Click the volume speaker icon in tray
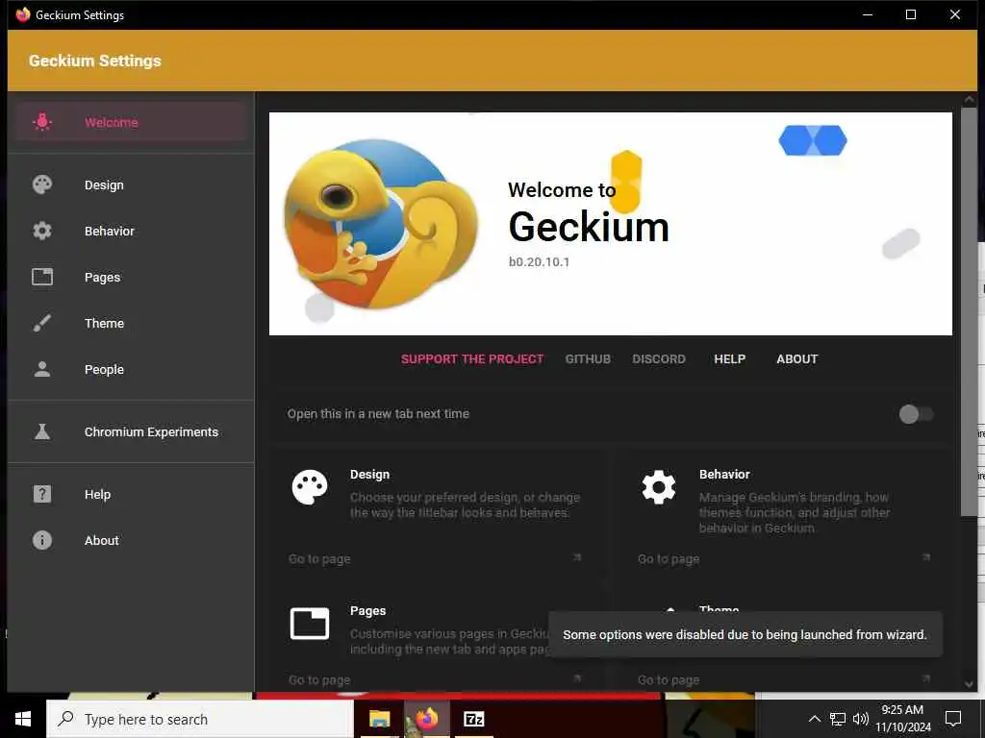Viewport: 985px width, 738px height. coord(861,719)
